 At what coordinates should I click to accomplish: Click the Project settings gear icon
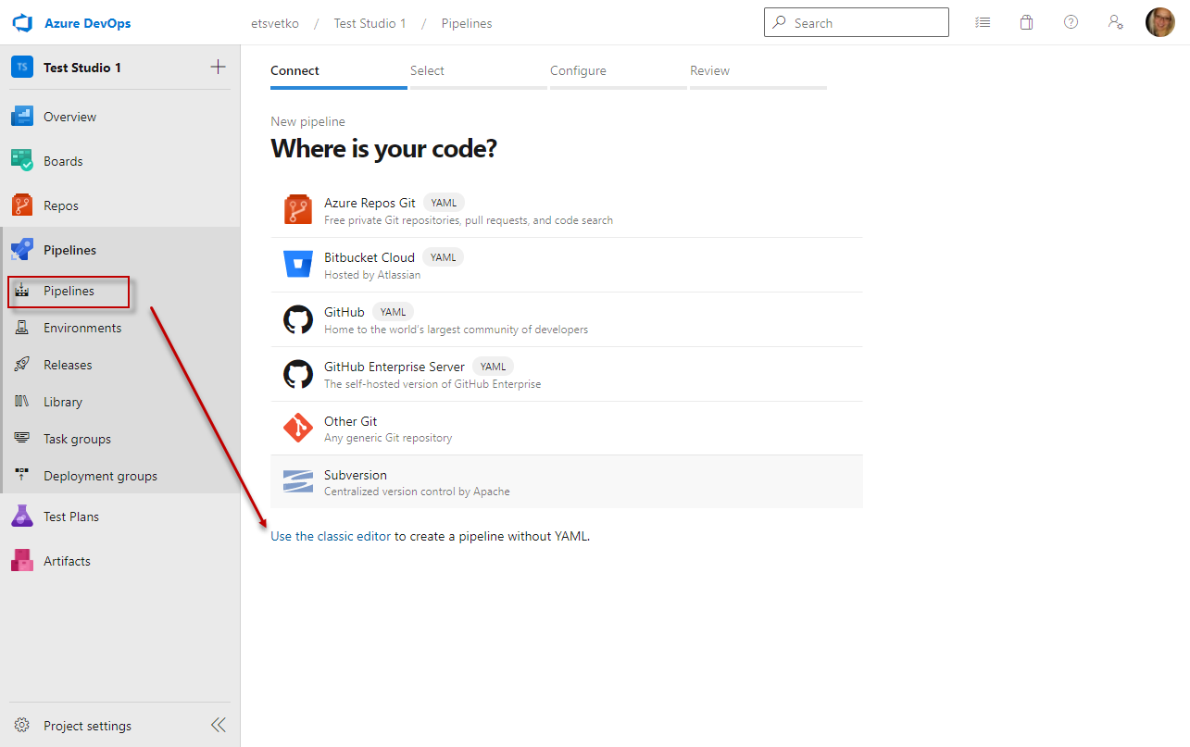point(22,726)
